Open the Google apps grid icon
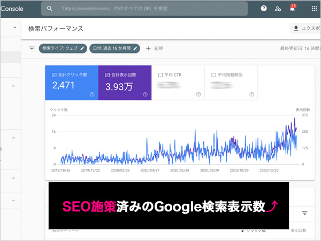The width and height of the screenshot is (321, 241). point(314,9)
